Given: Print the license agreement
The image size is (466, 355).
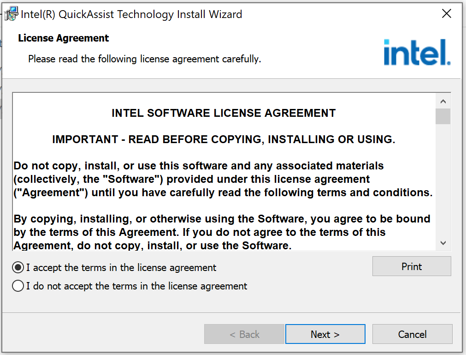Looking at the screenshot, I should coord(411,266).
